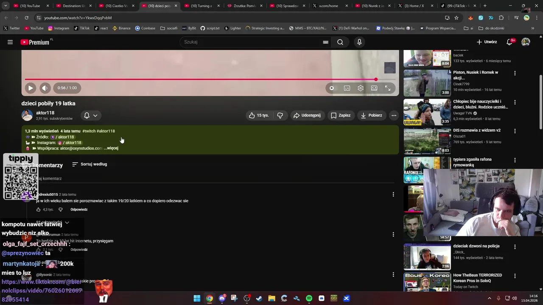543x305 pixels.
Task: Seek using the red video progress bar
Action: click(210, 79)
